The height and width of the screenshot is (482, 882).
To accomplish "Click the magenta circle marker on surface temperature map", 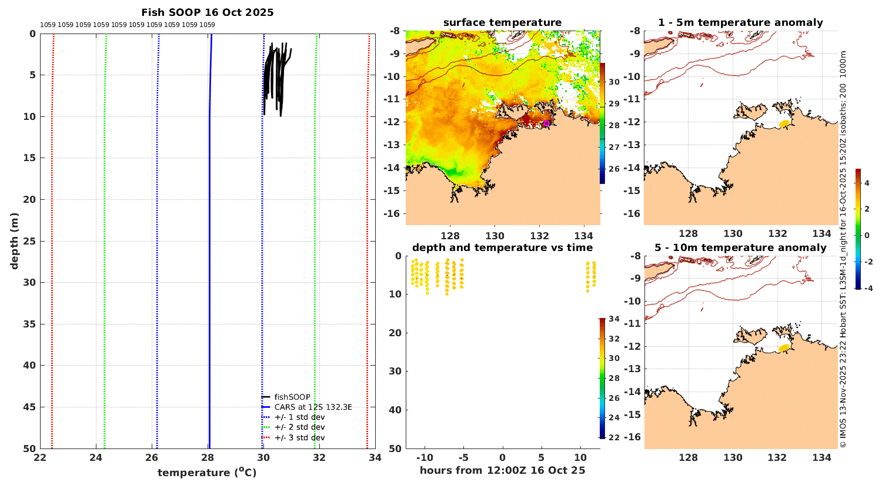I will point(546,123).
